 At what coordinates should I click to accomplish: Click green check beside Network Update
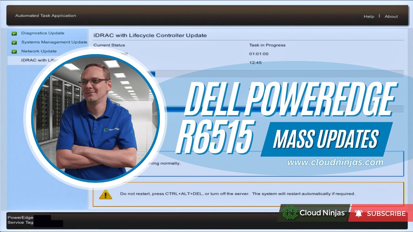[x=14, y=52]
